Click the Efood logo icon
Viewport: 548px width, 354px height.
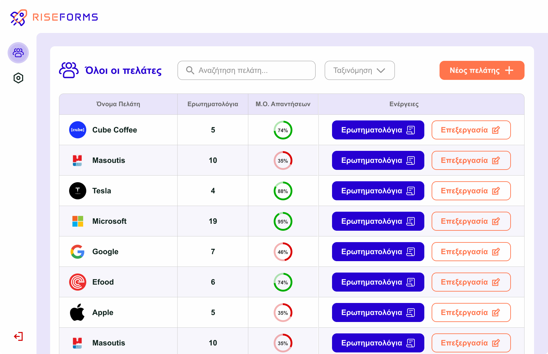(78, 282)
